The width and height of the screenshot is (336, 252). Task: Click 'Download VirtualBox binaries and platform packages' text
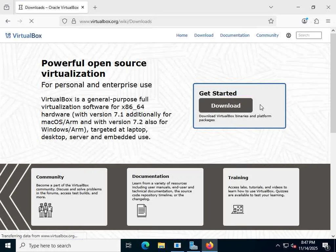[235, 118]
